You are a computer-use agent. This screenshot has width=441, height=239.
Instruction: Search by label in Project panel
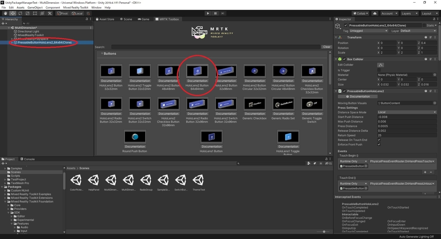314,163
